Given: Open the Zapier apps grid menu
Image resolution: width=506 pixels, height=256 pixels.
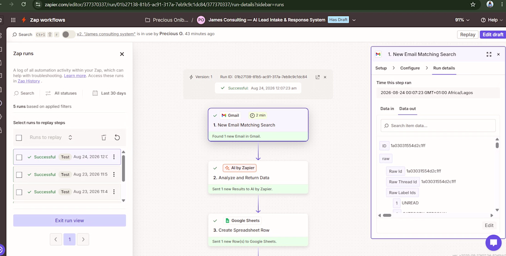Looking at the screenshot, I should click(13, 20).
